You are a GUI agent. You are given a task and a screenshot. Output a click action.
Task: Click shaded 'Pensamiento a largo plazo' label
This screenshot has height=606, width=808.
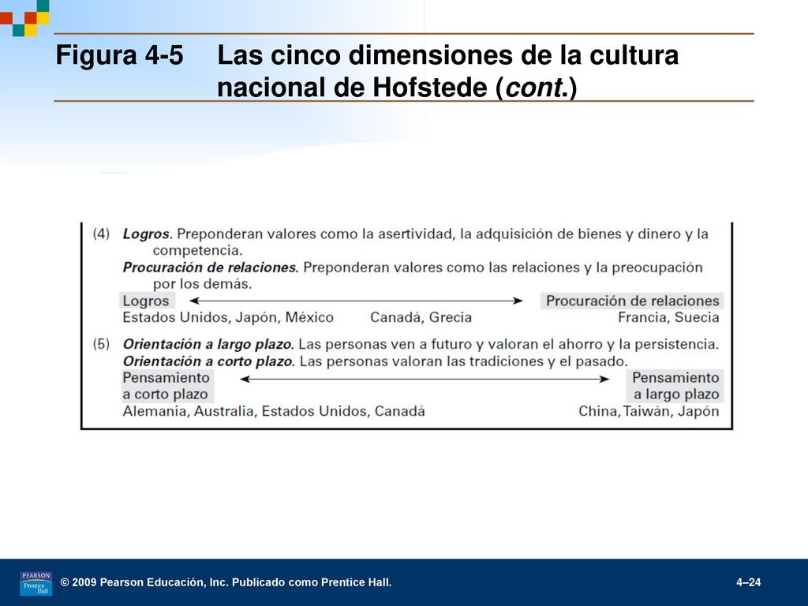coord(675,386)
